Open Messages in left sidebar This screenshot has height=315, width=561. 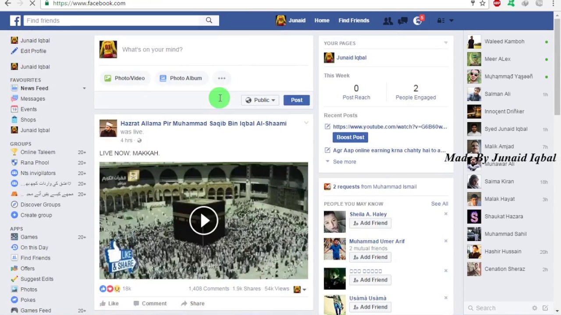tap(32, 99)
